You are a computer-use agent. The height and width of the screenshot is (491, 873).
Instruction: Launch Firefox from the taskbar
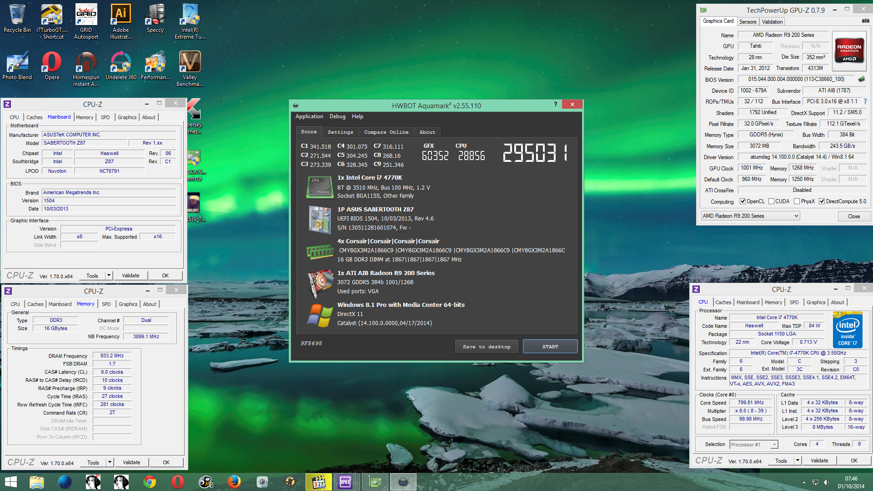pos(234,482)
